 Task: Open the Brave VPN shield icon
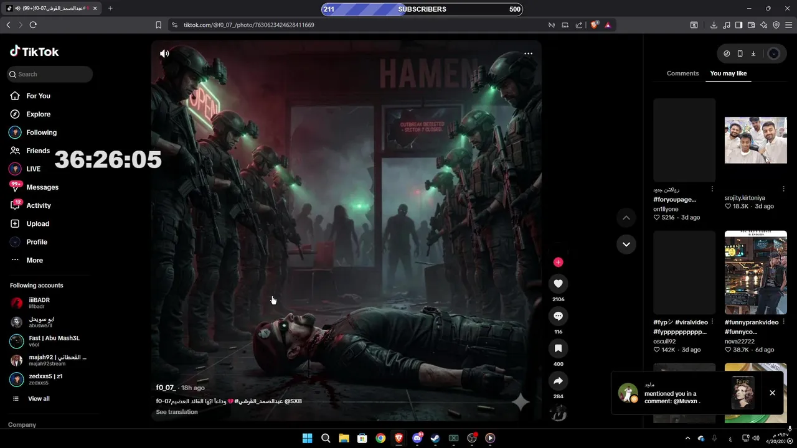[776, 25]
